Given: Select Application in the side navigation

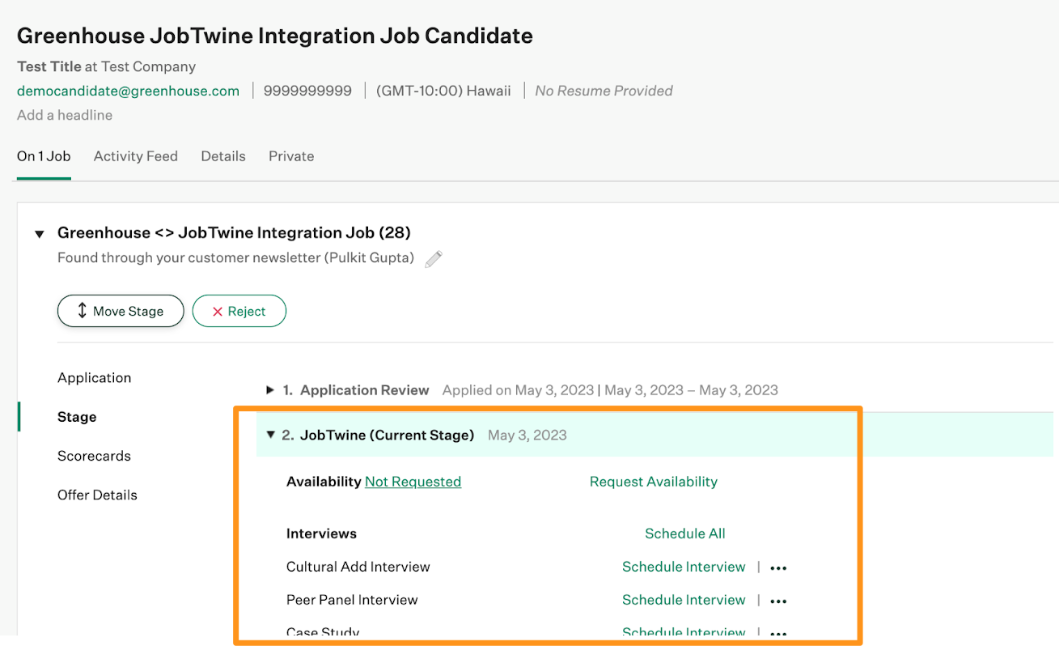Looking at the screenshot, I should (94, 378).
